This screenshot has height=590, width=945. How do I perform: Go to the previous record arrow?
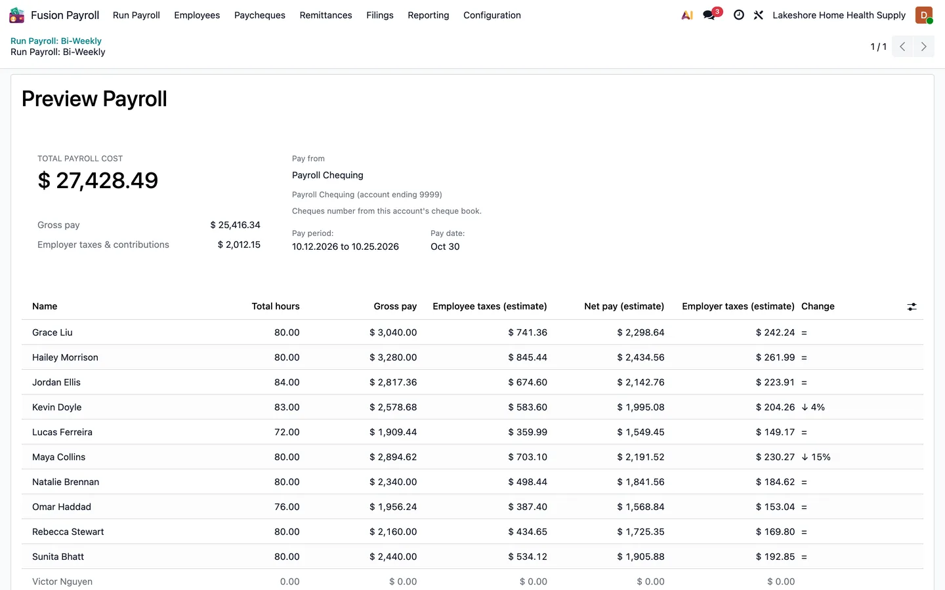tap(902, 47)
